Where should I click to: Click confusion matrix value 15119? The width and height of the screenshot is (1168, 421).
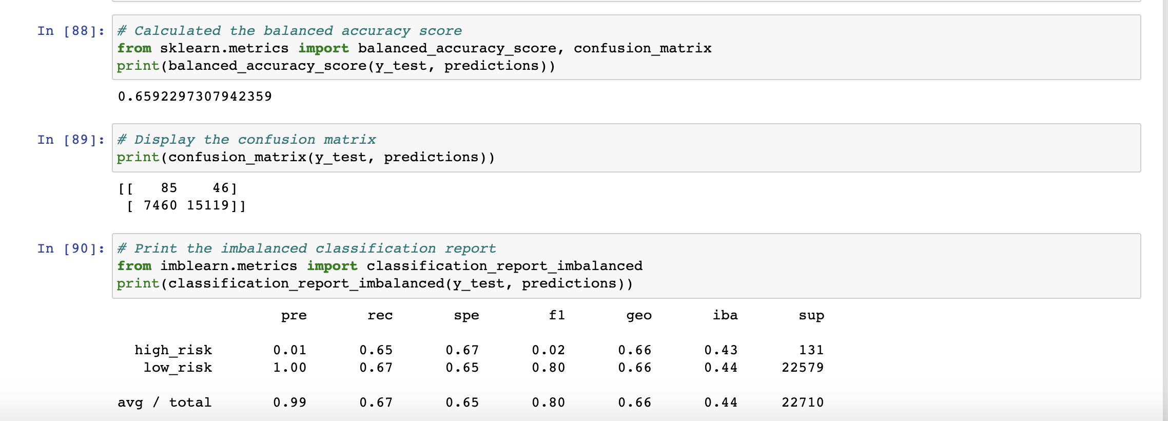pyautogui.click(x=208, y=205)
